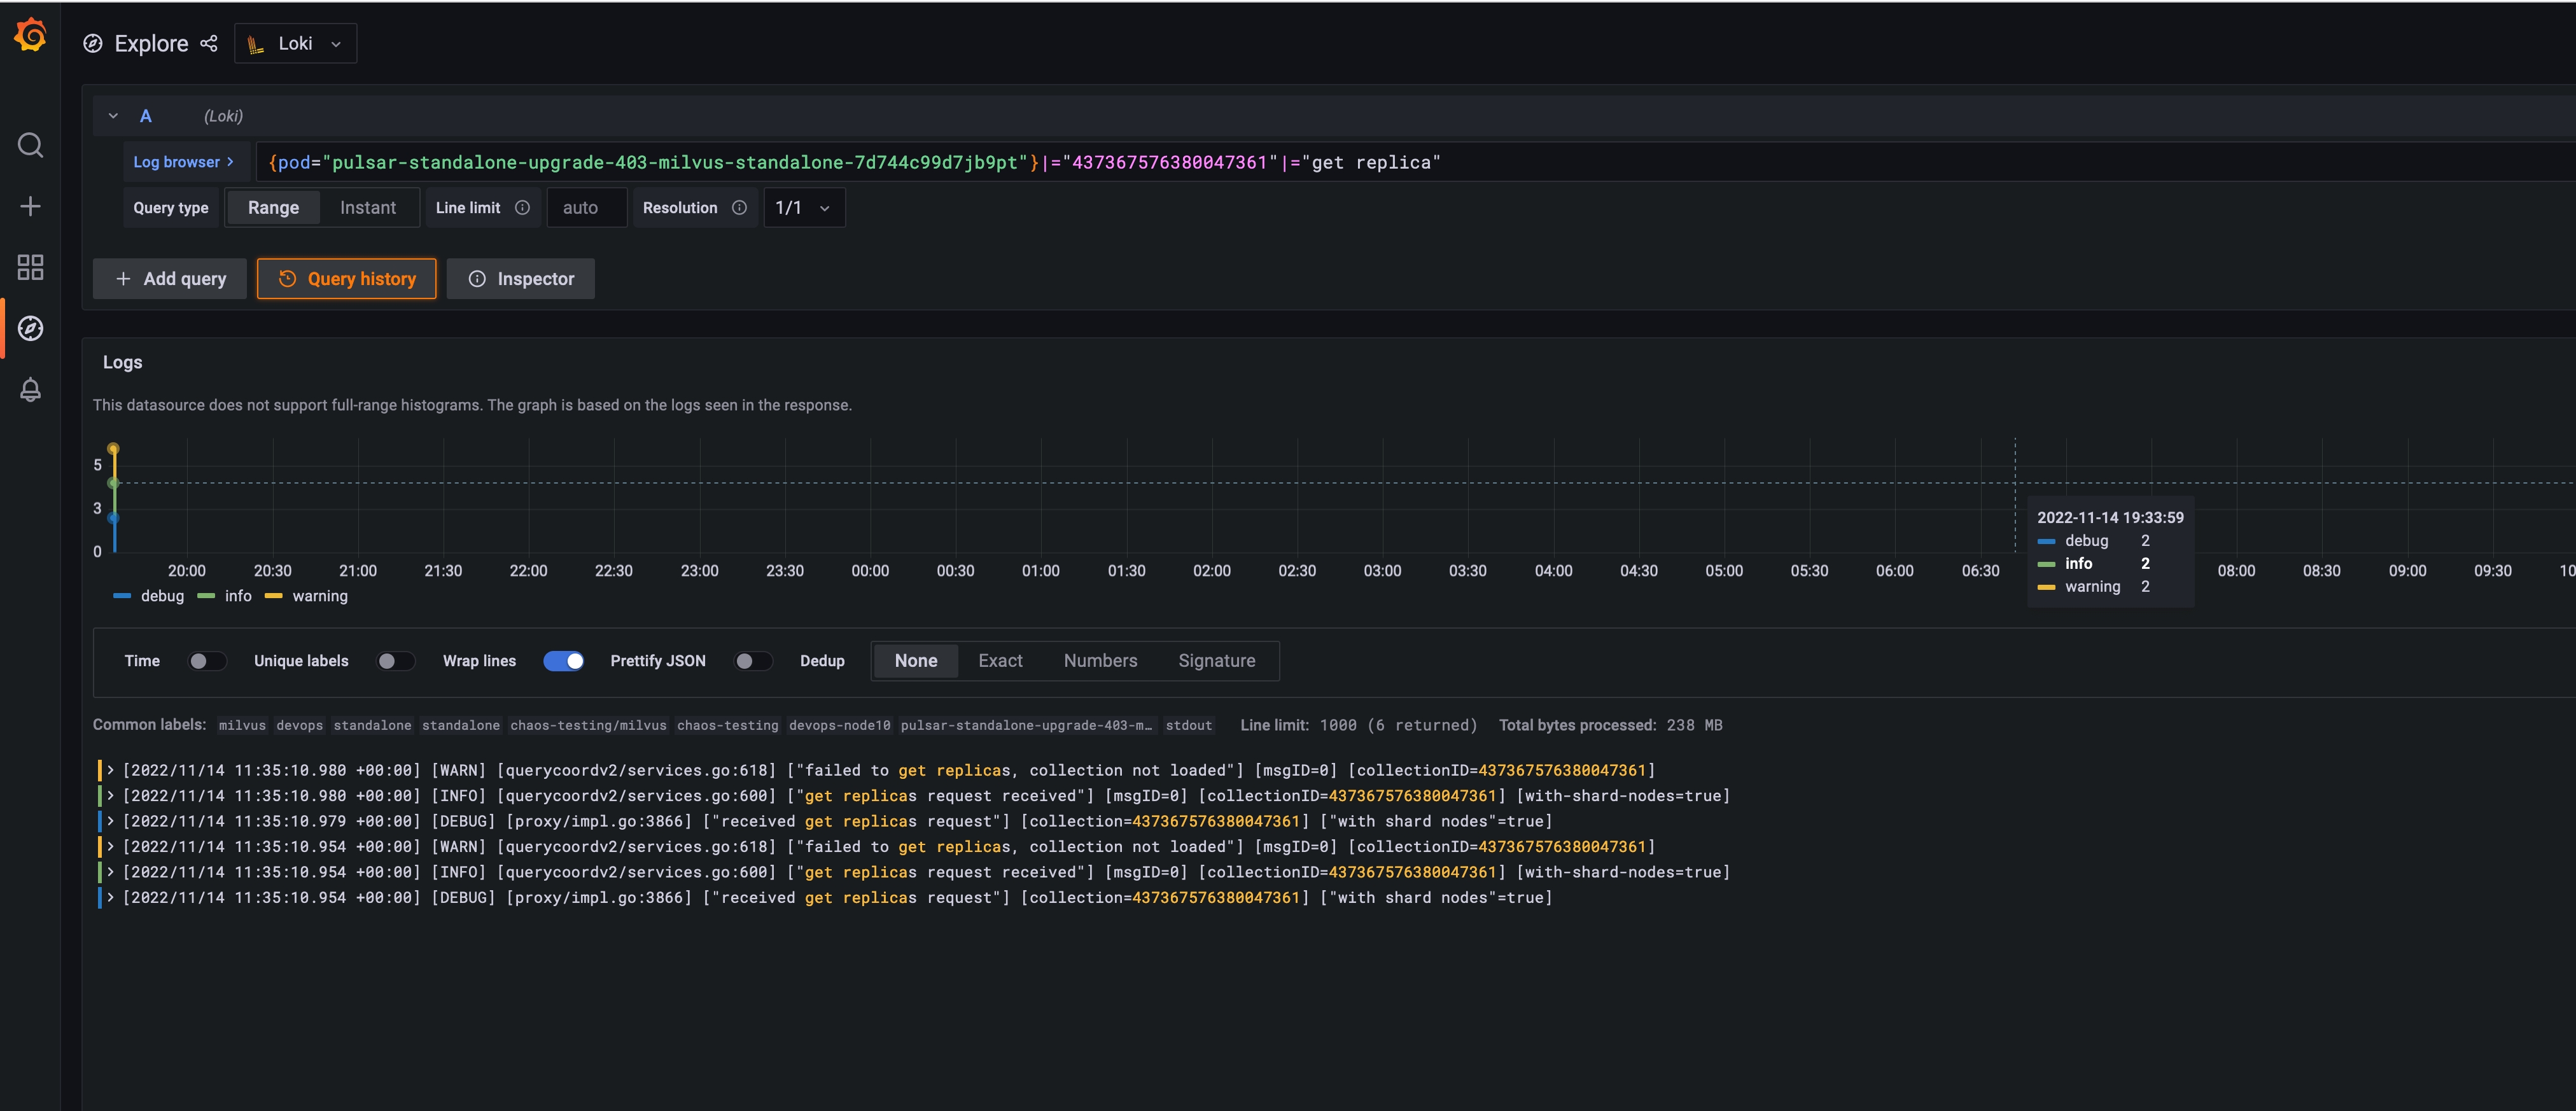Viewport: 2576px width, 1111px height.
Task: Click the Add query button
Action: [x=169, y=279]
